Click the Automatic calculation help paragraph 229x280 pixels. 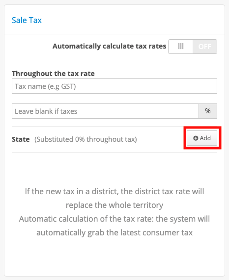[114, 226]
